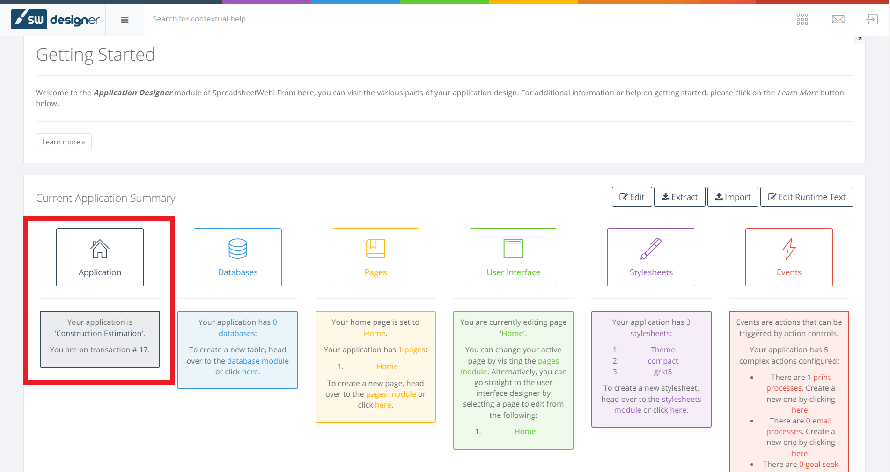This screenshot has height=472, width=890.
Task: Click the logout icon in header
Action: pos(872,19)
